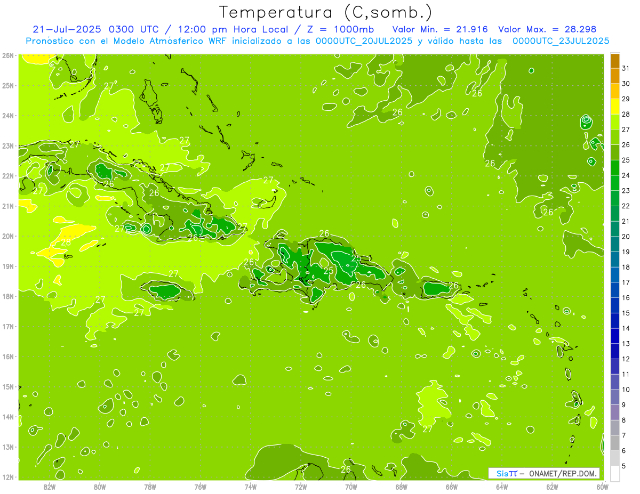The height and width of the screenshot is (494, 640).
Task: Click the color legend value "29"
Action: [626, 99]
